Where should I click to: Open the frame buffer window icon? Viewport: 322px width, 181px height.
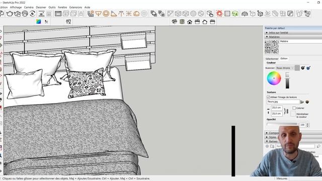58,14
